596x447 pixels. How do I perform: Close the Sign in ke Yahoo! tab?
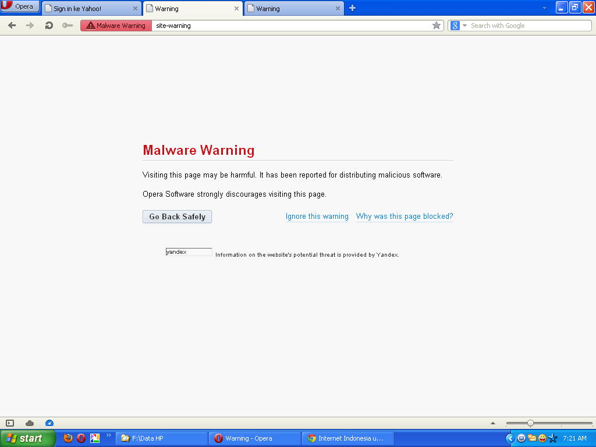point(135,8)
